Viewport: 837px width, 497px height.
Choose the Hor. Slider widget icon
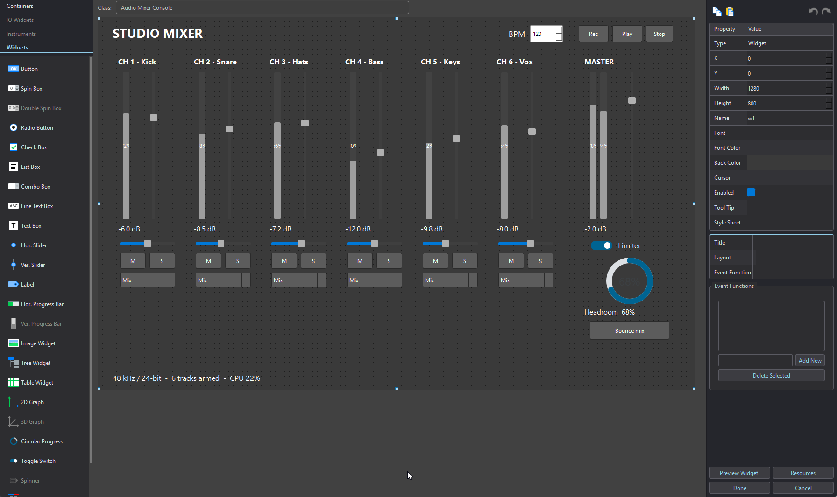pyautogui.click(x=14, y=245)
